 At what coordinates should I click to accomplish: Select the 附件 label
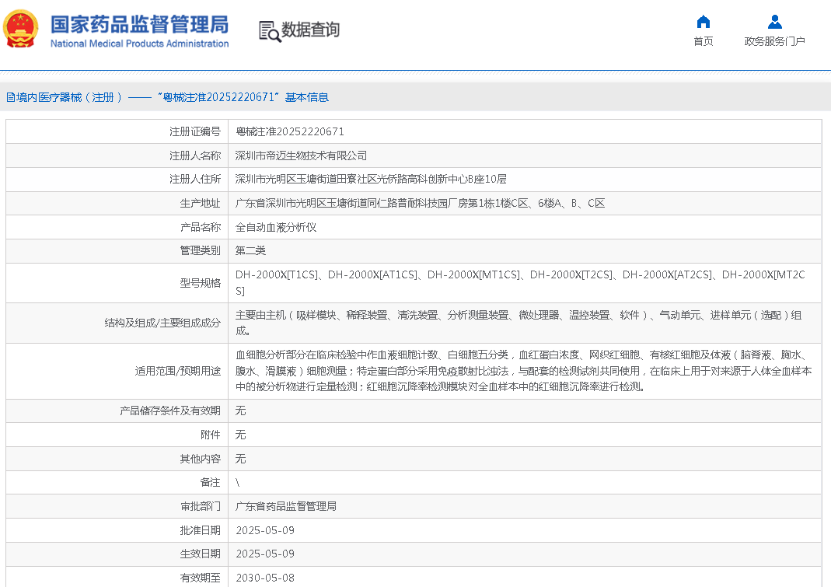point(211,435)
